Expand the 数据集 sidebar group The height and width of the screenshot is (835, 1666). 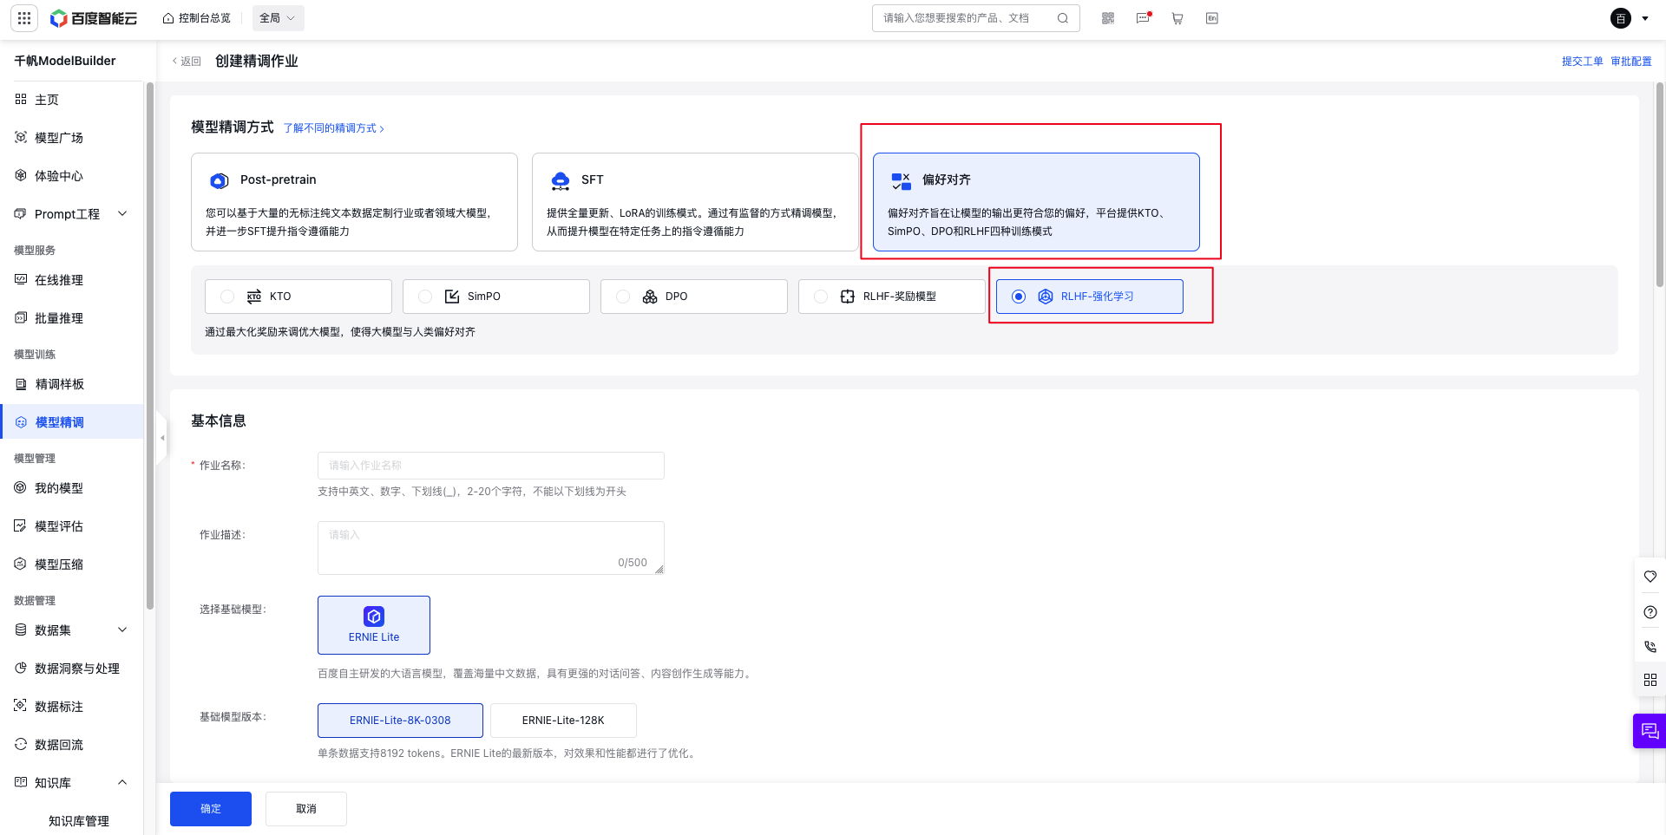[x=122, y=630]
